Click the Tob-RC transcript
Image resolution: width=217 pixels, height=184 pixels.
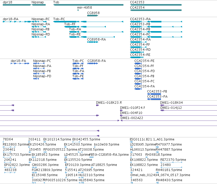coord(88,22)
